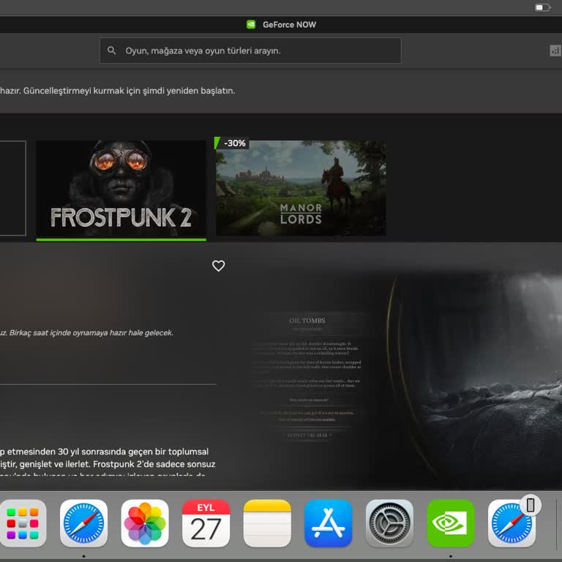562x562 pixels.
Task: Click the magnifier icon in search bar
Action: click(111, 50)
